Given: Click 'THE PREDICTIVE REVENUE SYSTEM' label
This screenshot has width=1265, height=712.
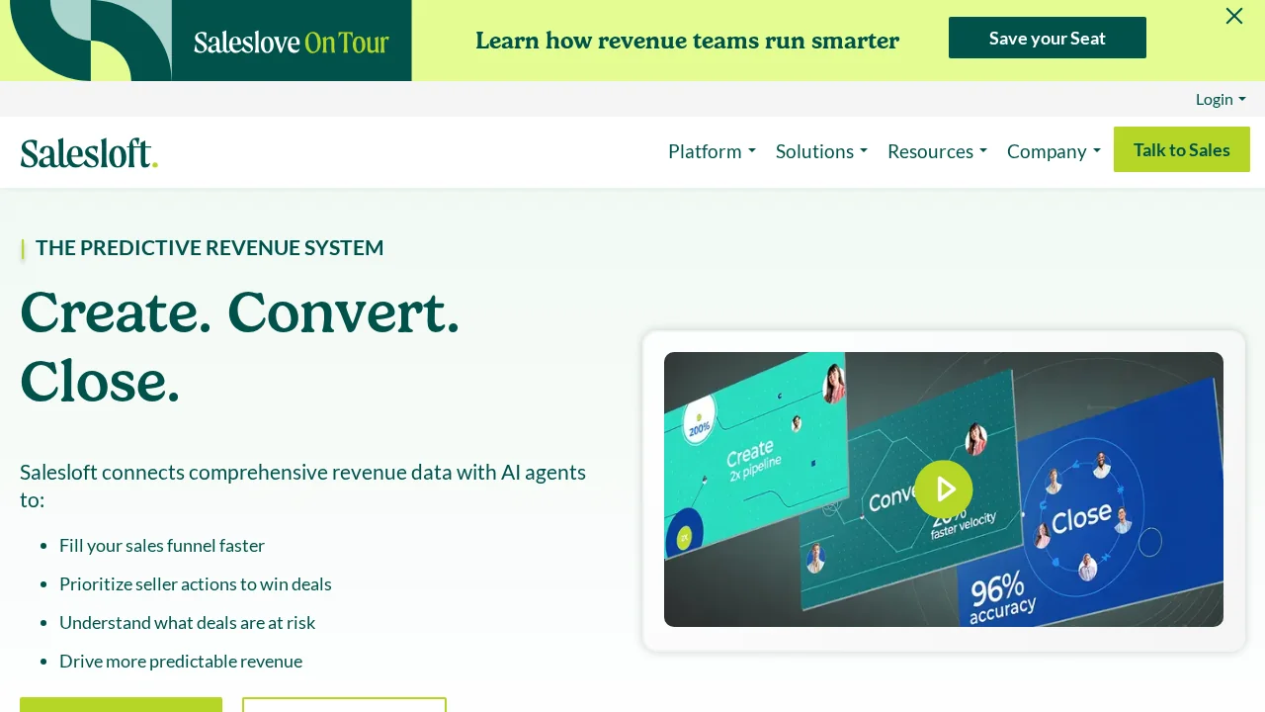Looking at the screenshot, I should pyautogui.click(x=210, y=247).
